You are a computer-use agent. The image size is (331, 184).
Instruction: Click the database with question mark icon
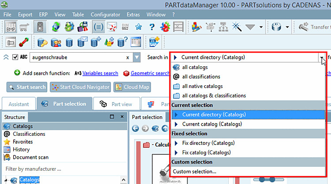pos(122,42)
